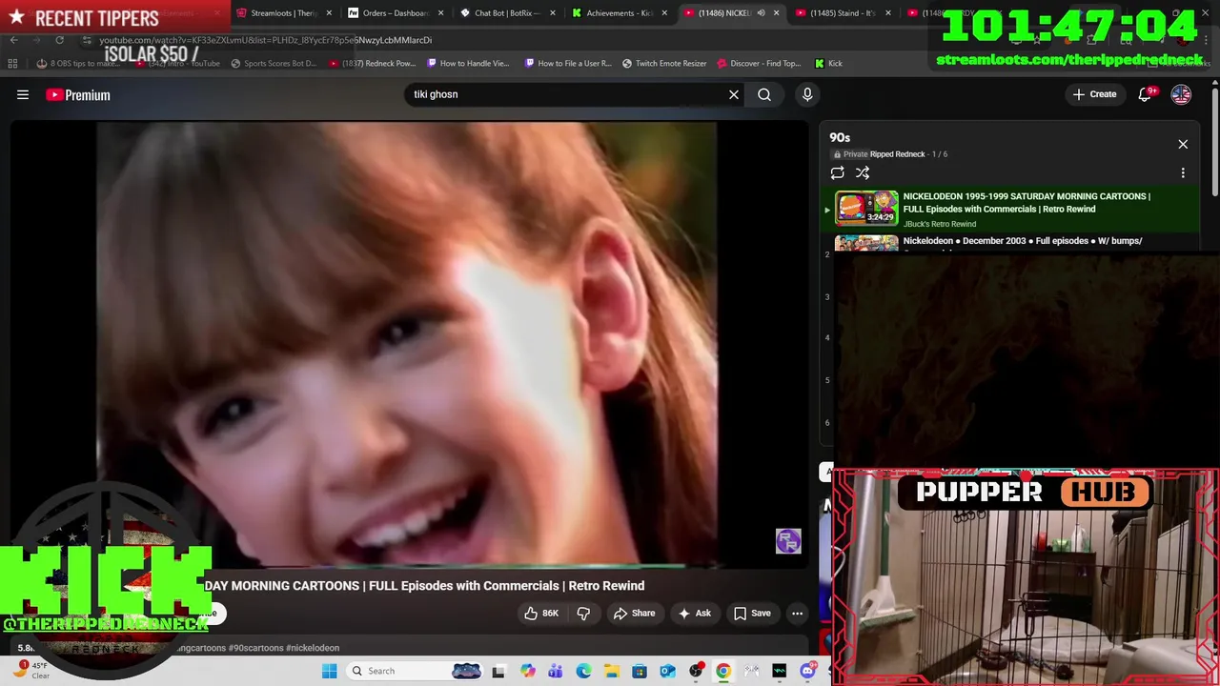This screenshot has width=1220, height=686.
Task: Mute the audio on the NICKELODEON tab
Action: click(761, 13)
